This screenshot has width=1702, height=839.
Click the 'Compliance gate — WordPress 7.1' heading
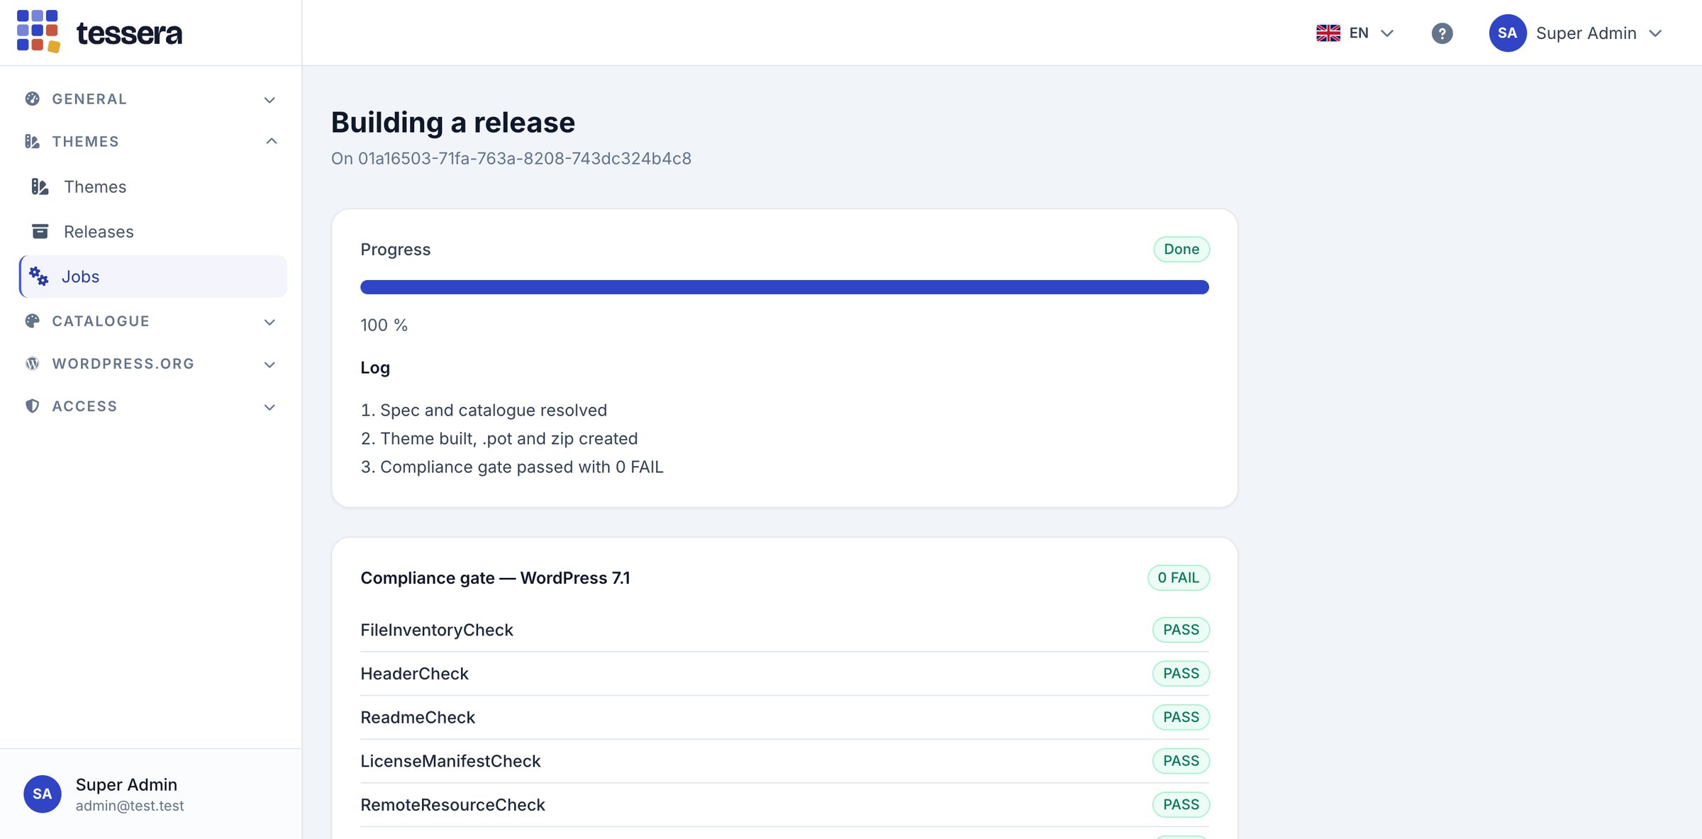point(495,578)
